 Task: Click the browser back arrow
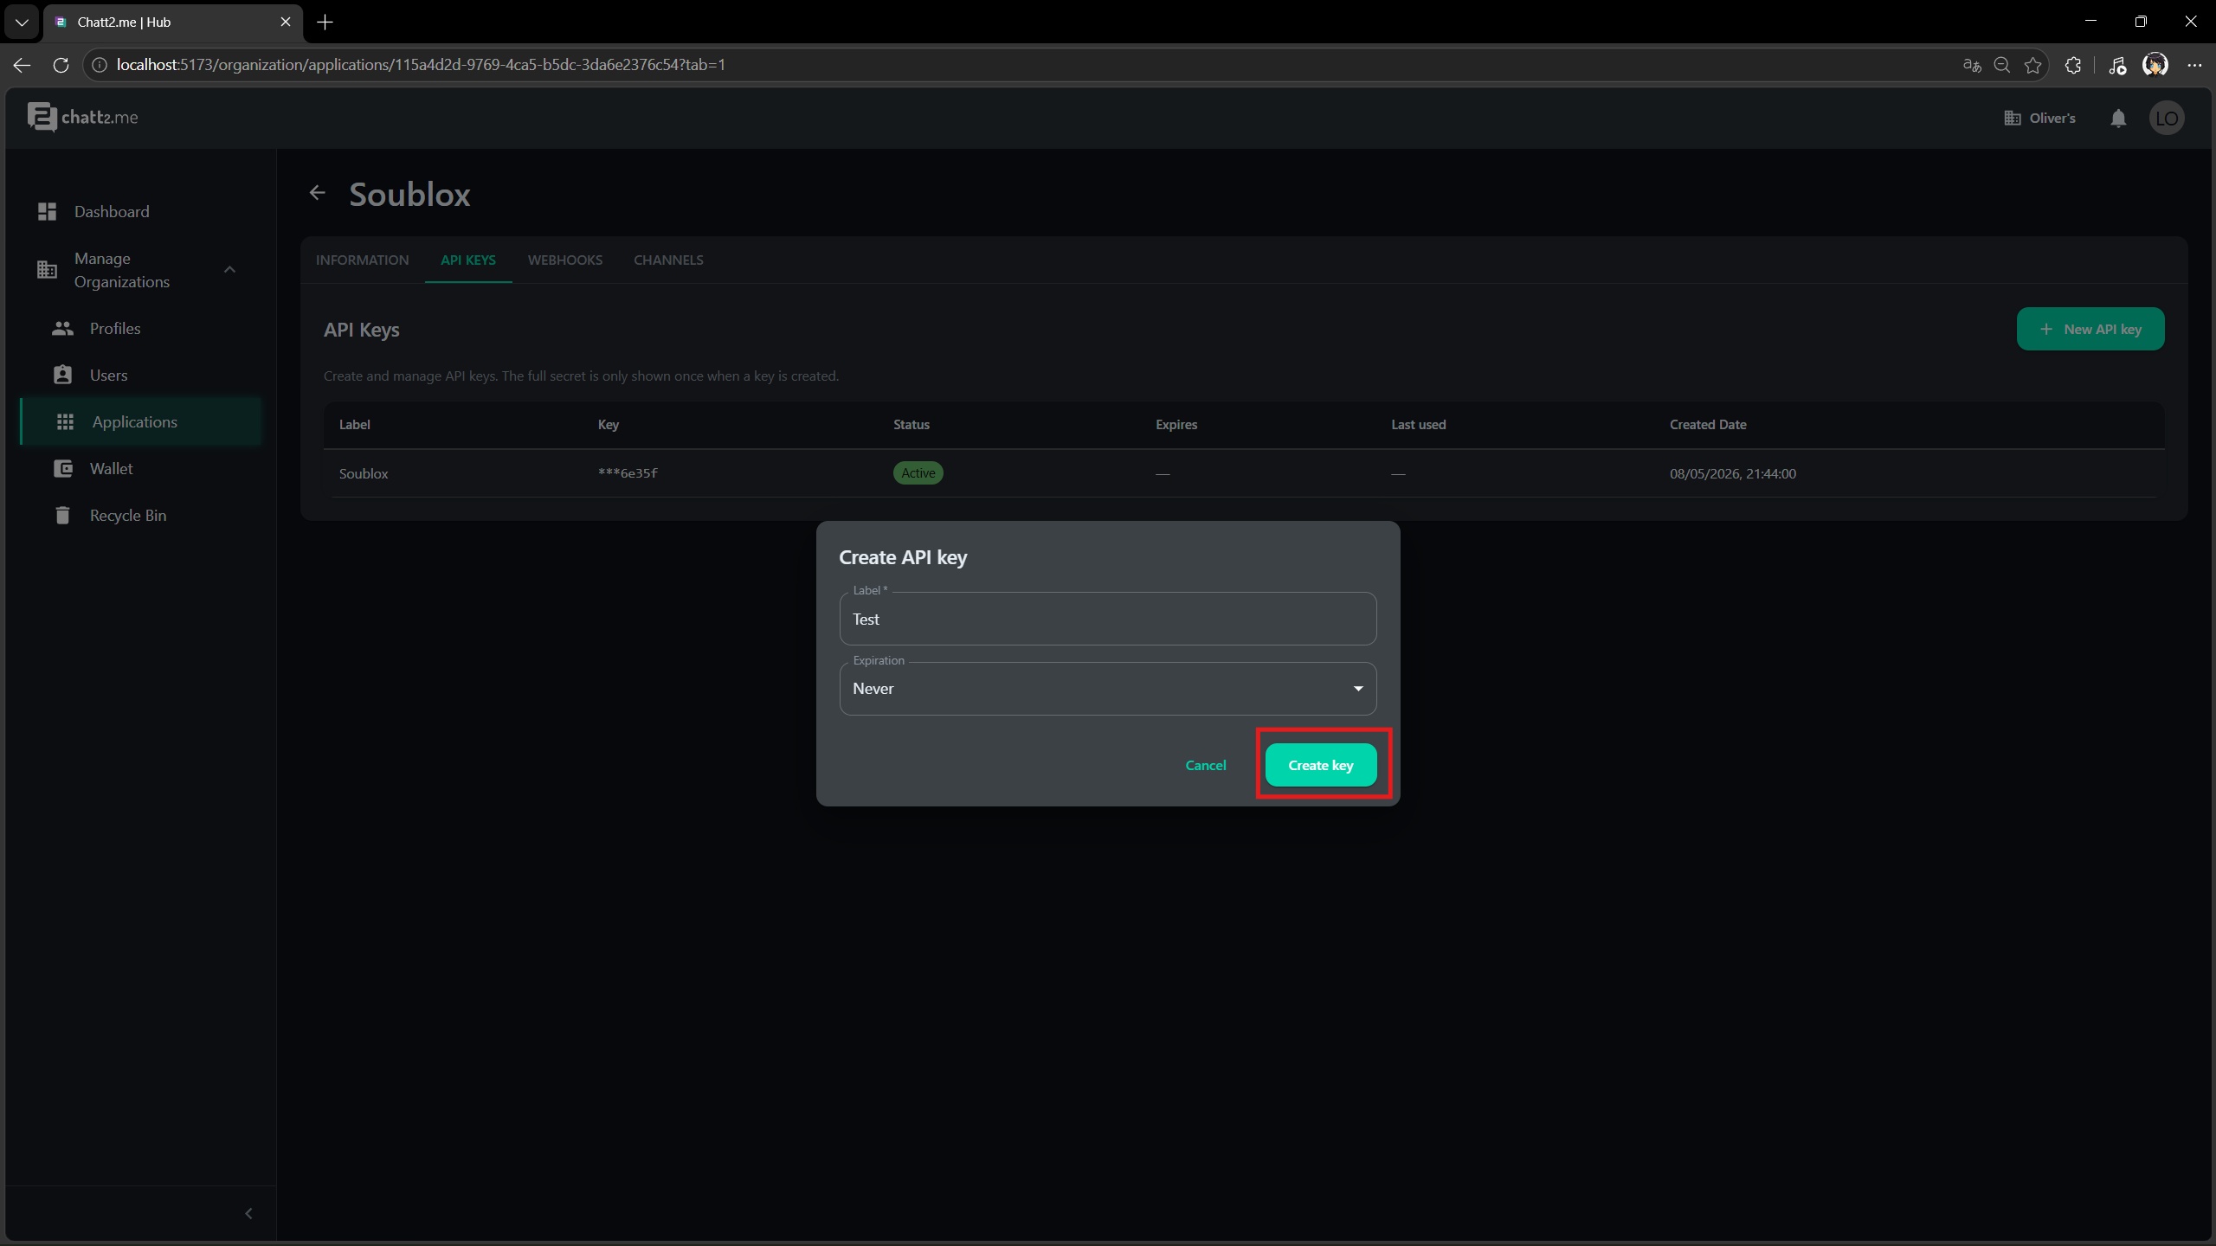(x=22, y=65)
